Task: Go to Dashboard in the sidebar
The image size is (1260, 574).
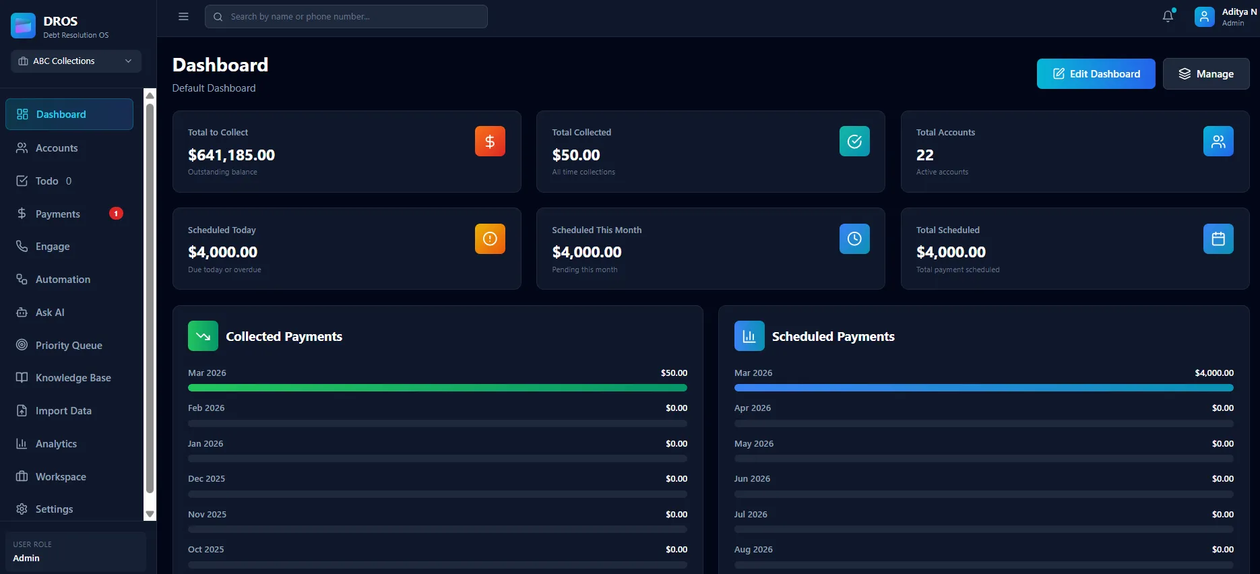Action: tap(69, 115)
